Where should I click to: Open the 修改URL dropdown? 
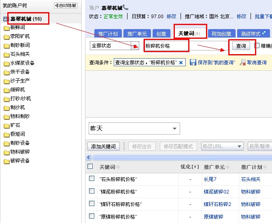[239, 146]
